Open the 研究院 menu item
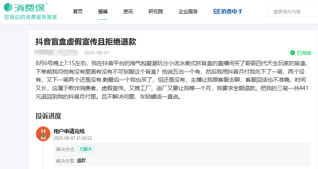This screenshot has width=318, height=169. coord(156,12)
